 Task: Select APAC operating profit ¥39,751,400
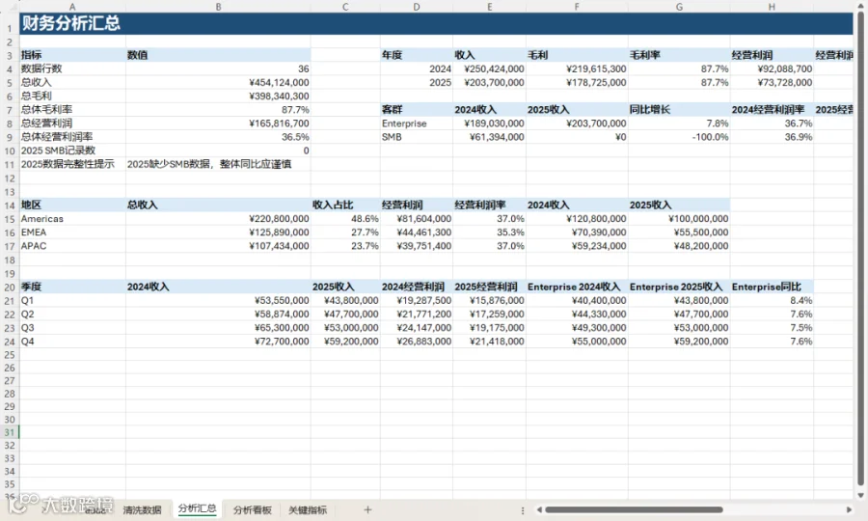tap(417, 246)
